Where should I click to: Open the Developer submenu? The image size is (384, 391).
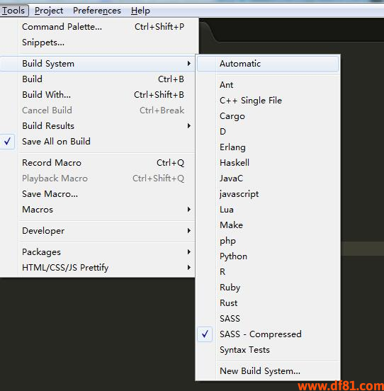coord(97,231)
